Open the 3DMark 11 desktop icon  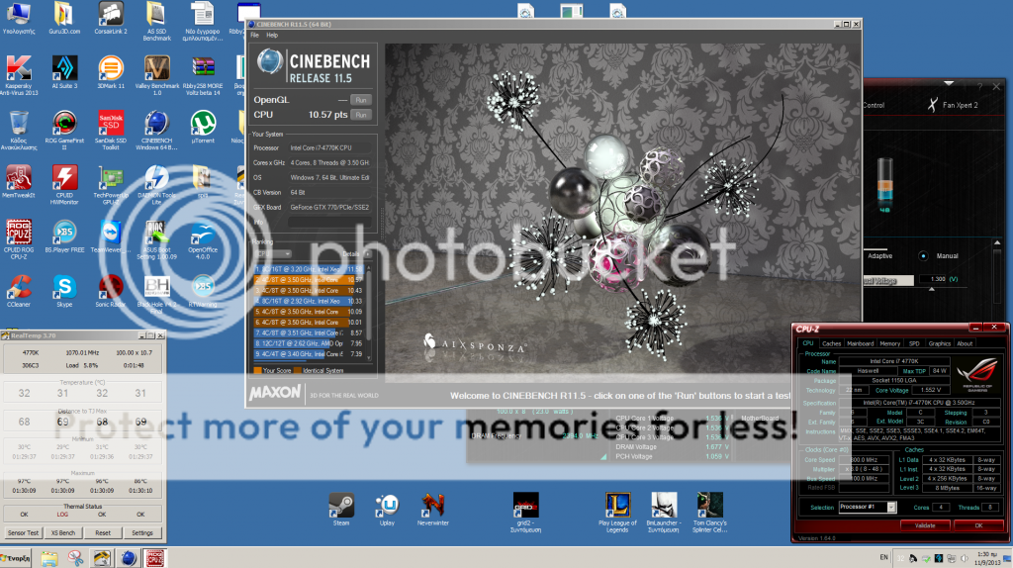111,68
